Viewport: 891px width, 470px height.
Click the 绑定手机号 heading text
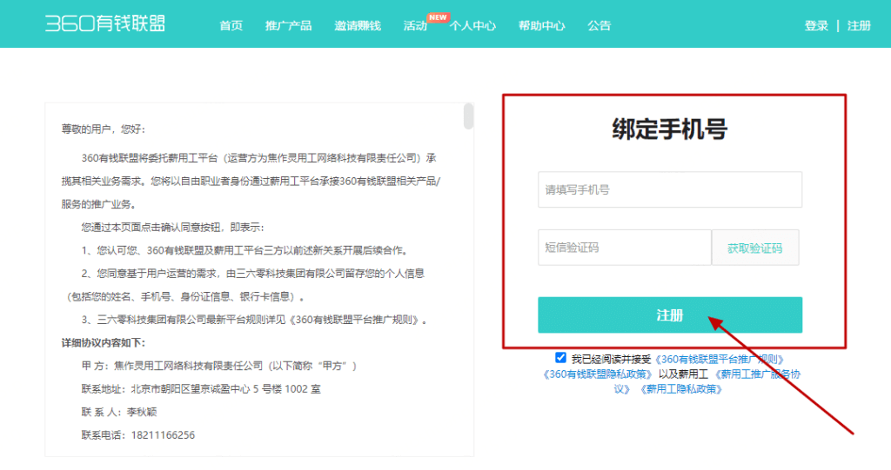coord(670,129)
